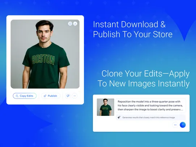This screenshot has width=196, height=147.
Task: Open the three-dot menu beside send arrow
Action: [x=175, y=125]
